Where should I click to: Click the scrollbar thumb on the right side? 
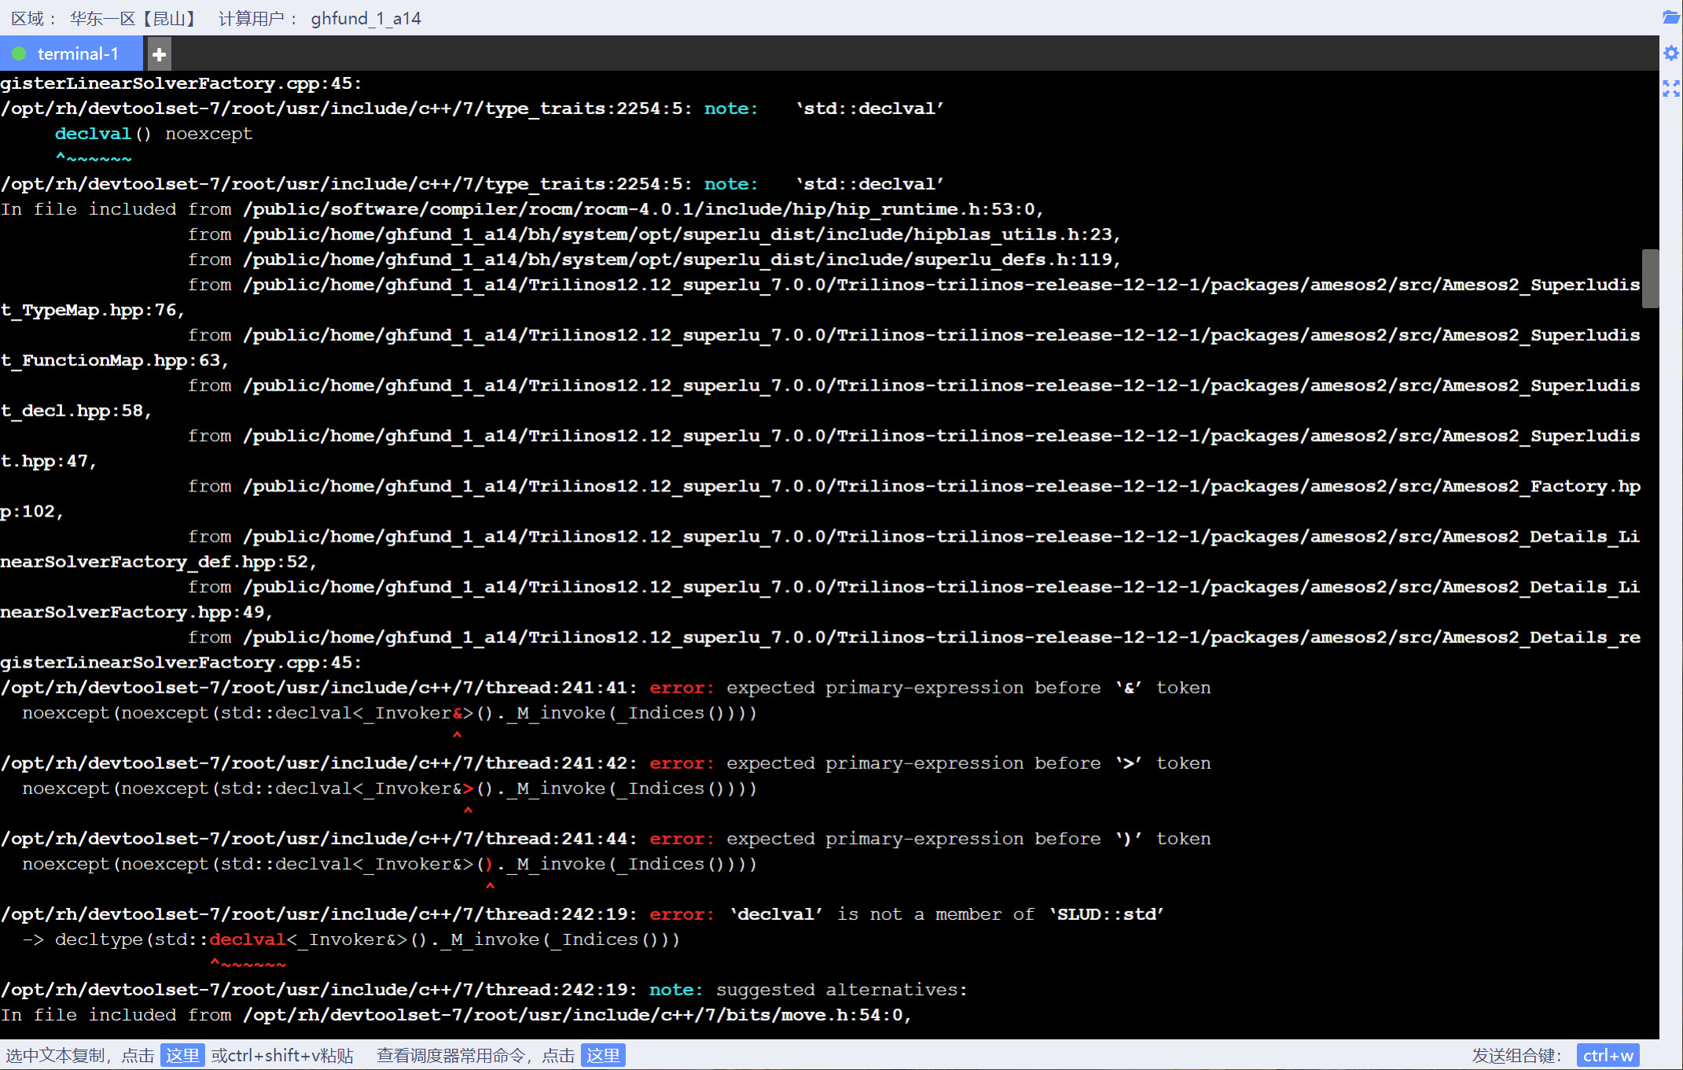(x=1650, y=278)
